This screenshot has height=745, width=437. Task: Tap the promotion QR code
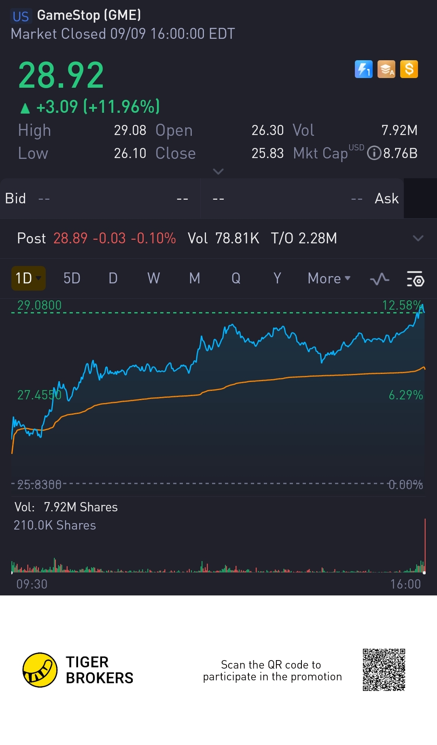(x=384, y=670)
